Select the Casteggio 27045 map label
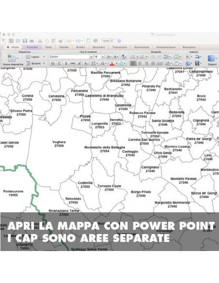This screenshot has width=219, height=283. click(x=130, y=153)
